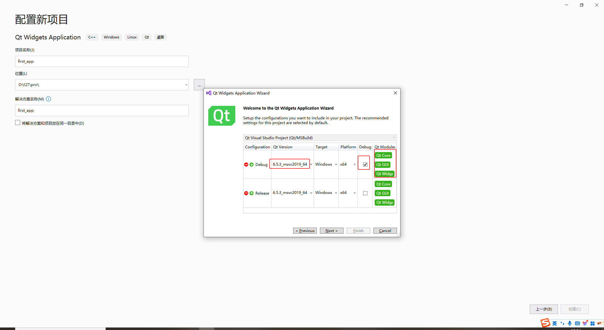Click the Windows tag label
604x330 pixels.
(112, 37)
